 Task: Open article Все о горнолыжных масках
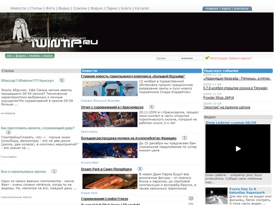[24, 172]
